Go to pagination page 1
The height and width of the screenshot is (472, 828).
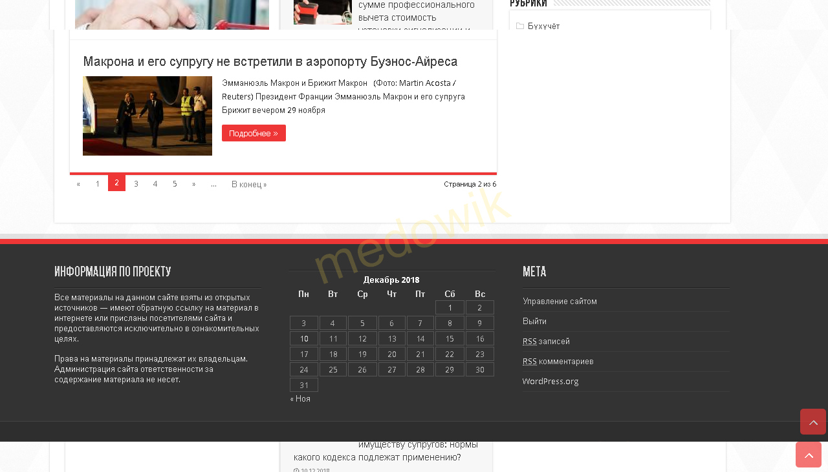click(x=98, y=184)
